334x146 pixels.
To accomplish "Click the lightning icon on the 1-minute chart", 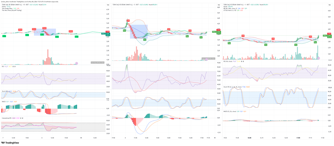I will coord(319,58).
